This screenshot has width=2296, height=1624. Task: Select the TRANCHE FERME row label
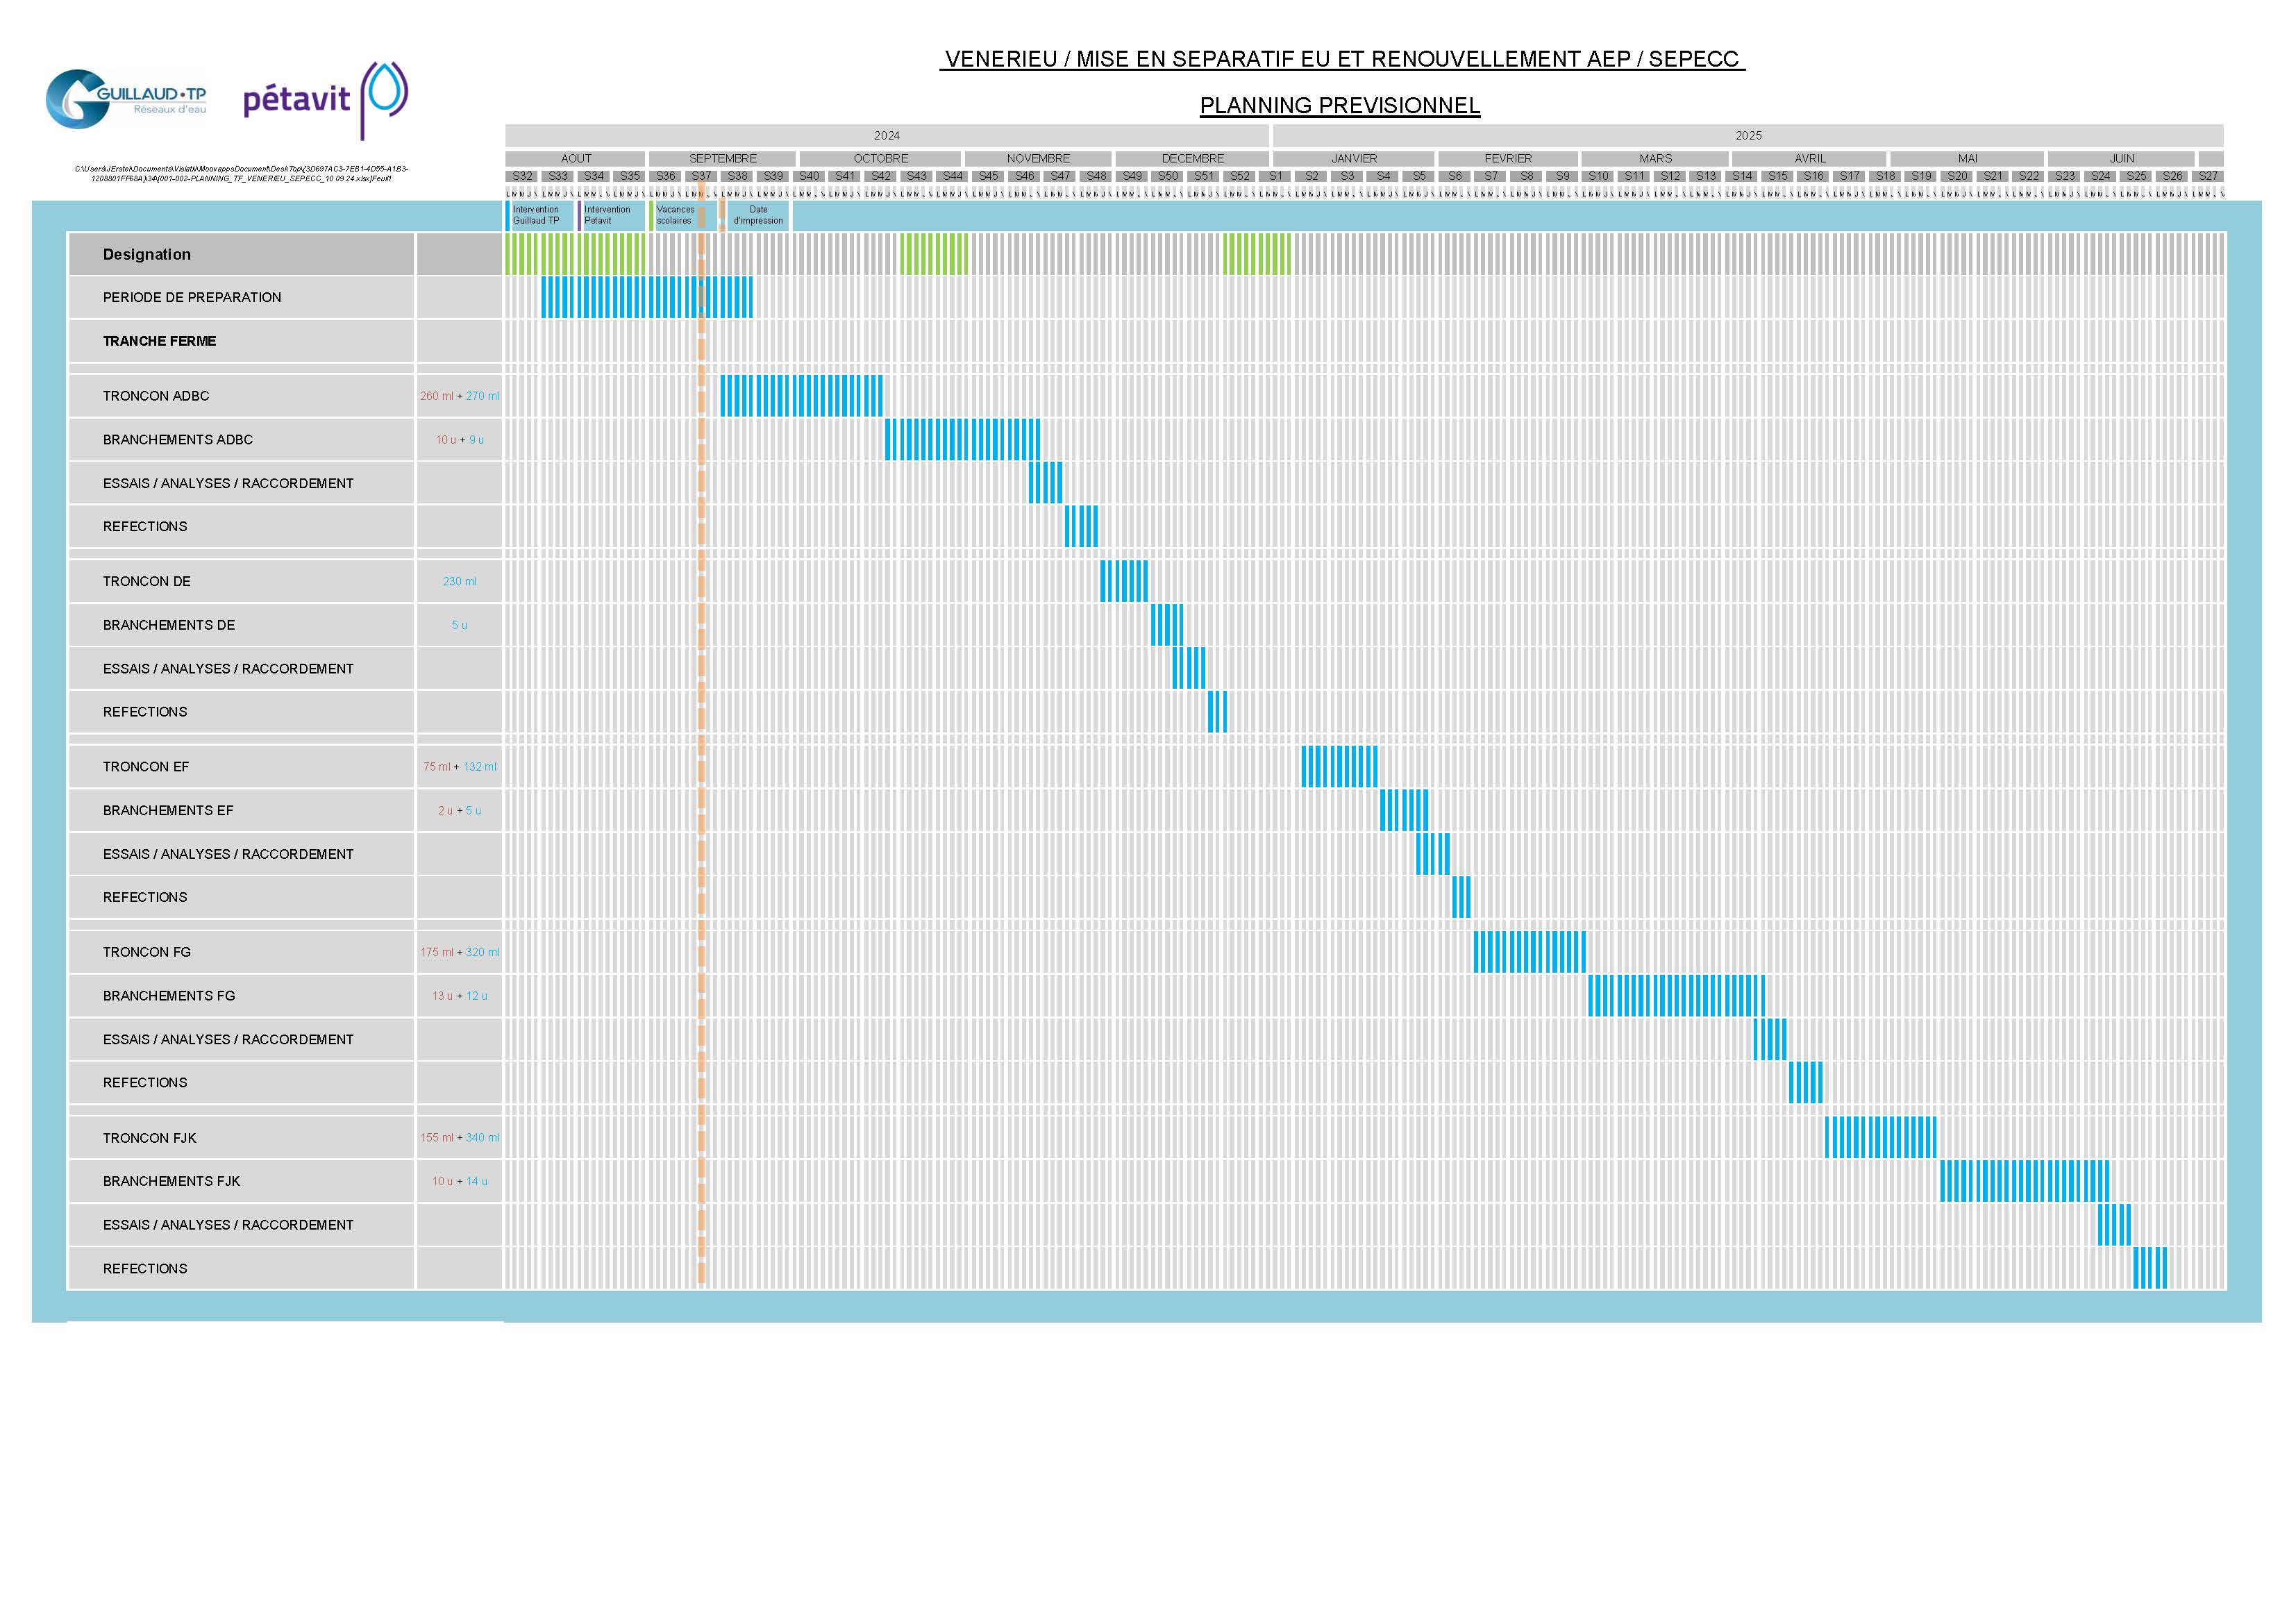click(159, 341)
